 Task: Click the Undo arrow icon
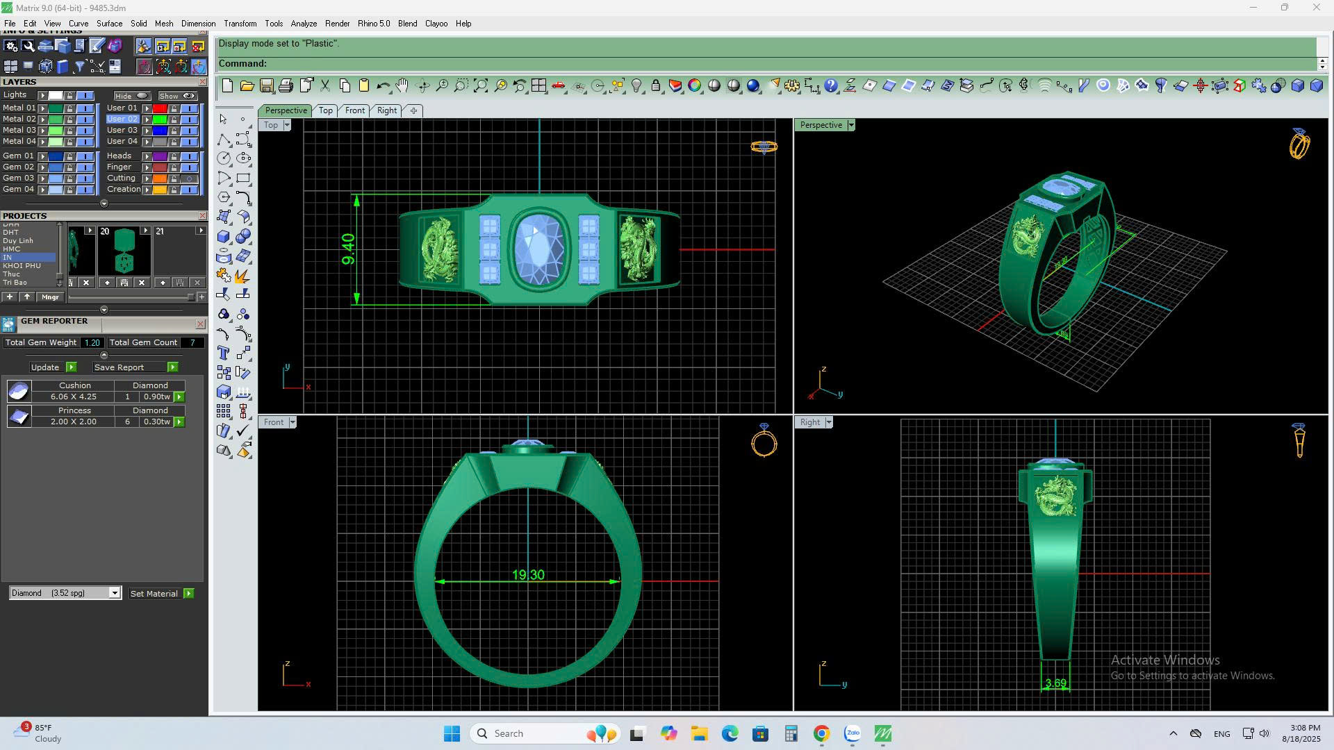pyautogui.click(x=383, y=86)
